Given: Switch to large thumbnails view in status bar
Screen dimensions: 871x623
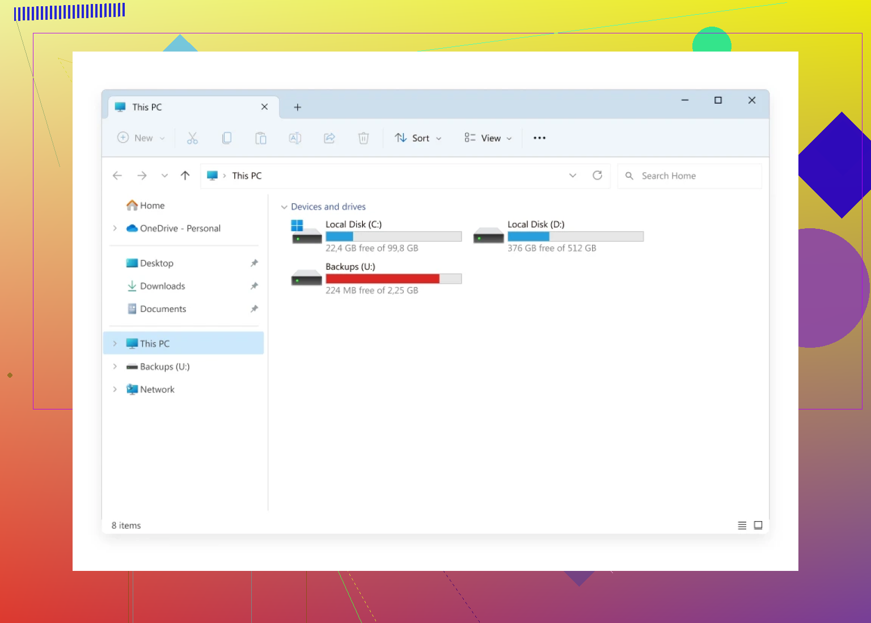Looking at the screenshot, I should [758, 526].
